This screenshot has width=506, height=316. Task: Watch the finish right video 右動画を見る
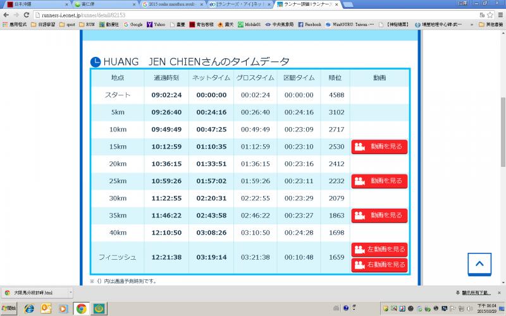tap(379, 265)
